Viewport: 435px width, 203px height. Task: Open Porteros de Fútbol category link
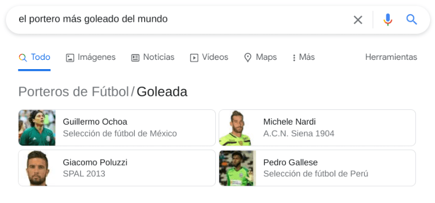tap(73, 91)
